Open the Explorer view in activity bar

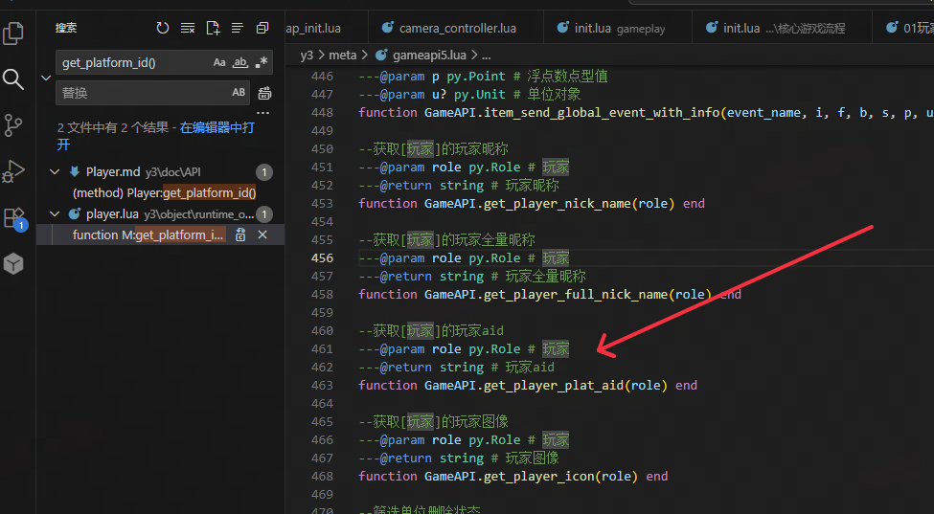coord(13,34)
